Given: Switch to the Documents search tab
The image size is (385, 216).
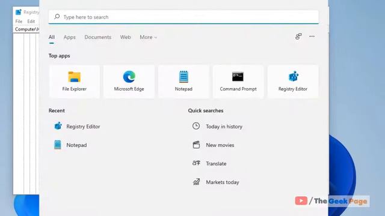Looking at the screenshot, I should [98, 37].
